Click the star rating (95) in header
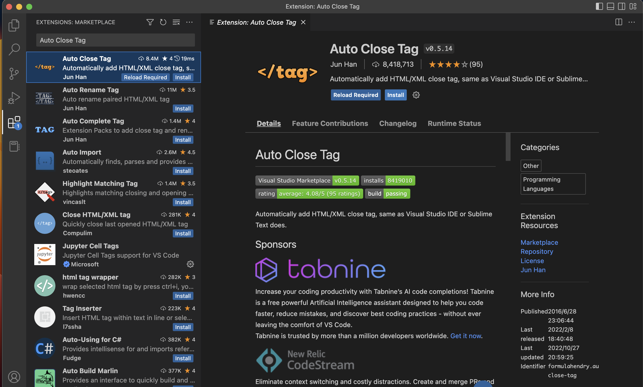The image size is (643, 387). (x=455, y=64)
